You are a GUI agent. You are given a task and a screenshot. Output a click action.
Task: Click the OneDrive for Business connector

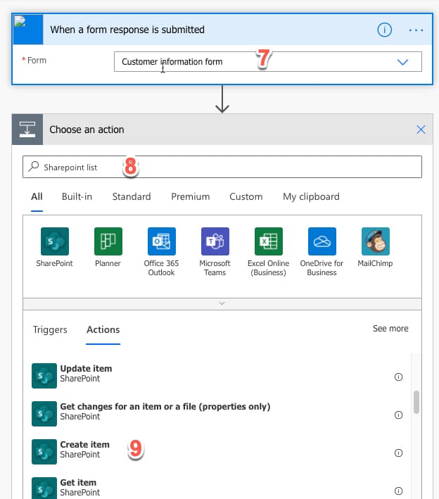[x=322, y=241]
